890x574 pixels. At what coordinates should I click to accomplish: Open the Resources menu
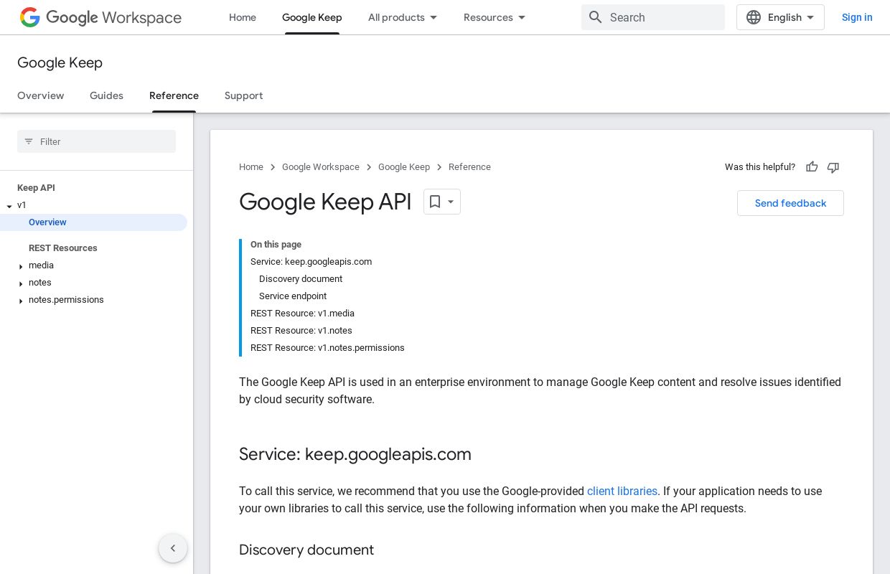(x=495, y=17)
